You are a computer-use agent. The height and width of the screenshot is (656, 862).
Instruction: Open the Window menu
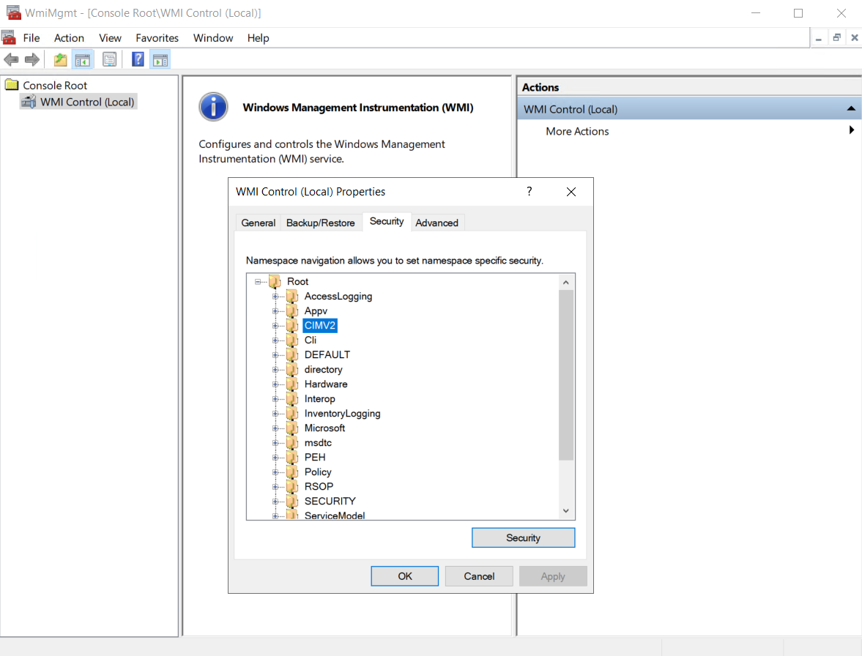pos(213,38)
